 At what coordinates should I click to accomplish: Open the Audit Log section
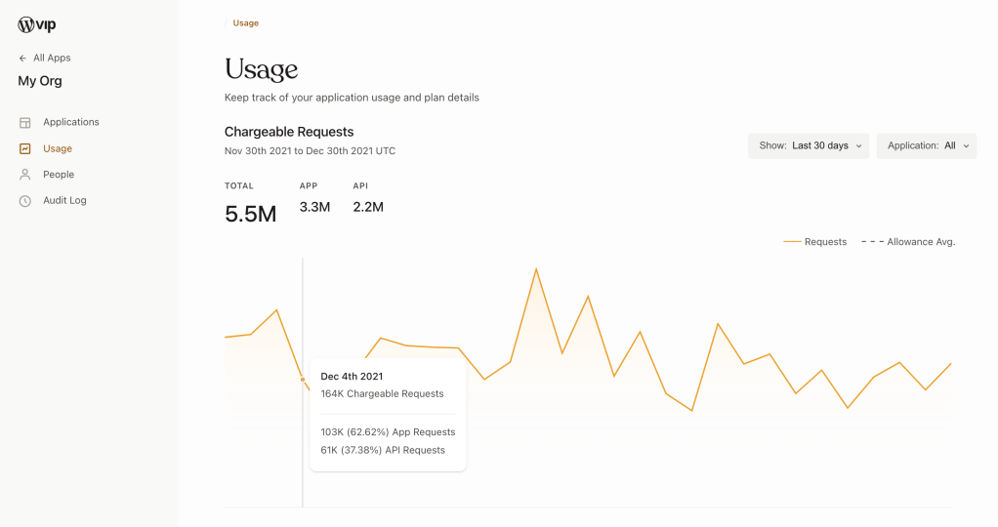tap(64, 201)
